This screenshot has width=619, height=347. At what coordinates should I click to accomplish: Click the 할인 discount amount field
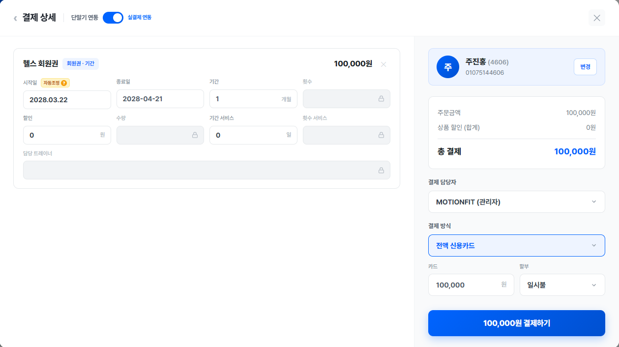[67, 135]
